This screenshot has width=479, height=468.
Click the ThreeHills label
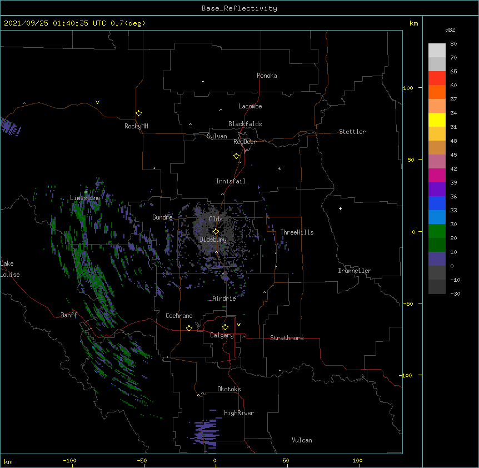coord(297,232)
